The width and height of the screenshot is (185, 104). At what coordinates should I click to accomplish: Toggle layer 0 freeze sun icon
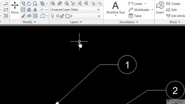tap(58, 16)
